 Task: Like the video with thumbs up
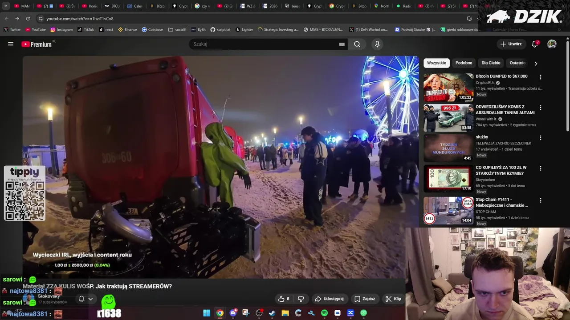[x=283, y=299]
